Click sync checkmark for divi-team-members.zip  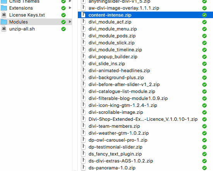[204, 126]
